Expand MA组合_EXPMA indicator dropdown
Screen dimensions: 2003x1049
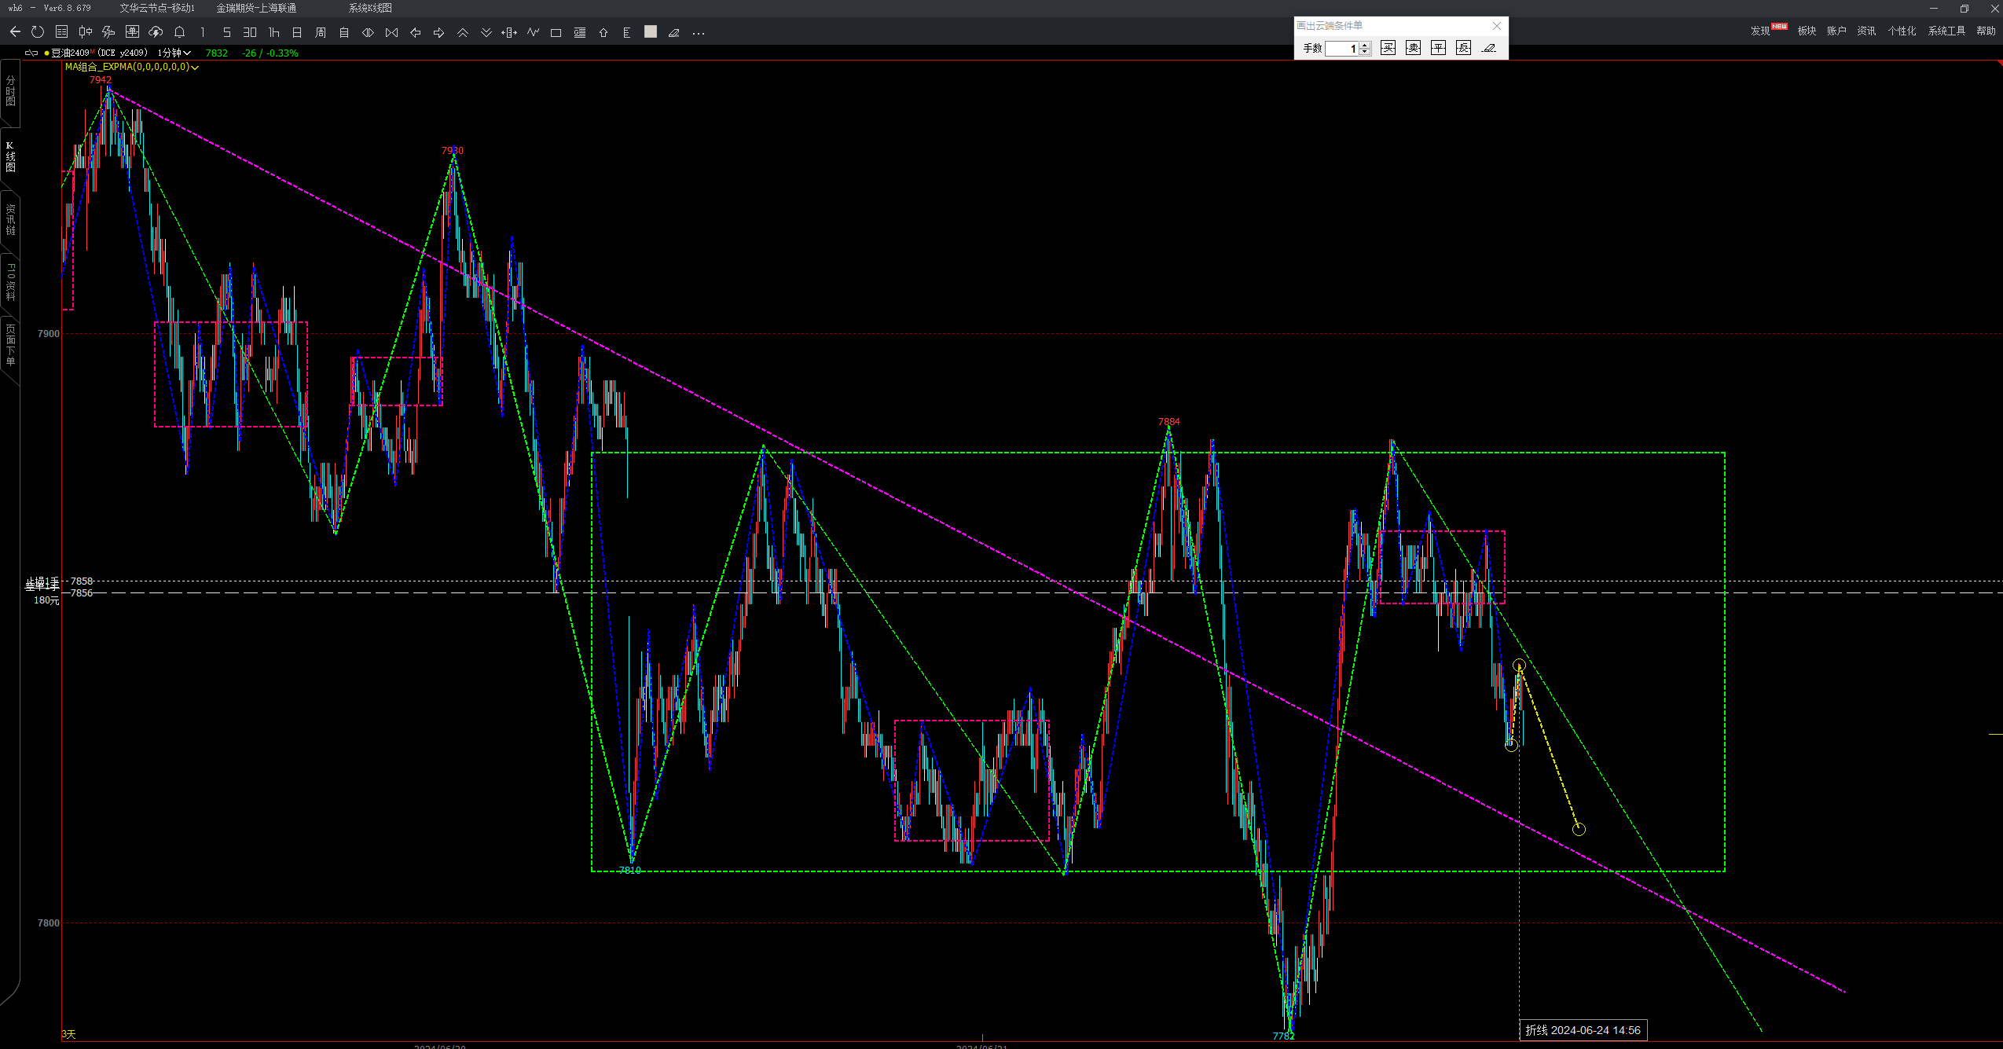coord(195,68)
